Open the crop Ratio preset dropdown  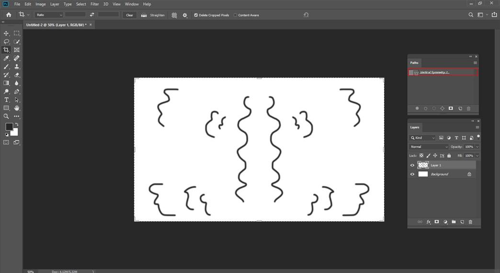(x=49, y=15)
